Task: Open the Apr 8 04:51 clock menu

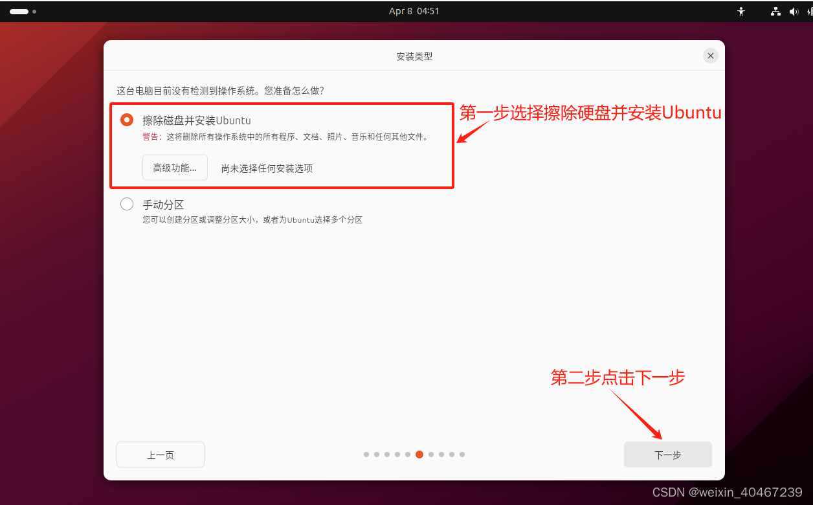Action: [414, 11]
